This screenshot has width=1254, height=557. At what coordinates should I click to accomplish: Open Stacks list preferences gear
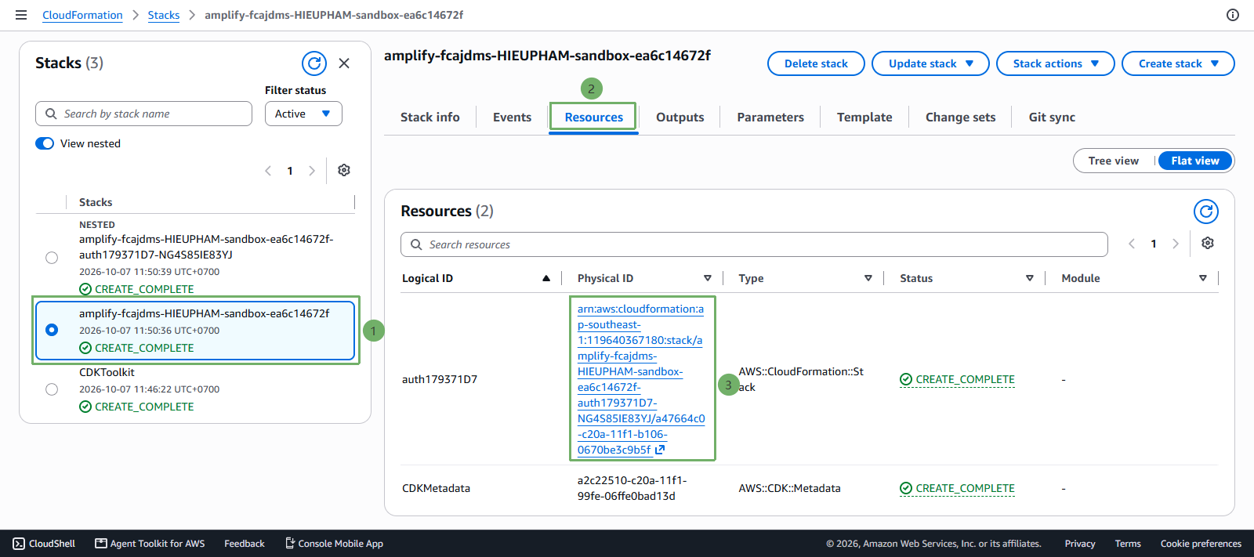344,170
